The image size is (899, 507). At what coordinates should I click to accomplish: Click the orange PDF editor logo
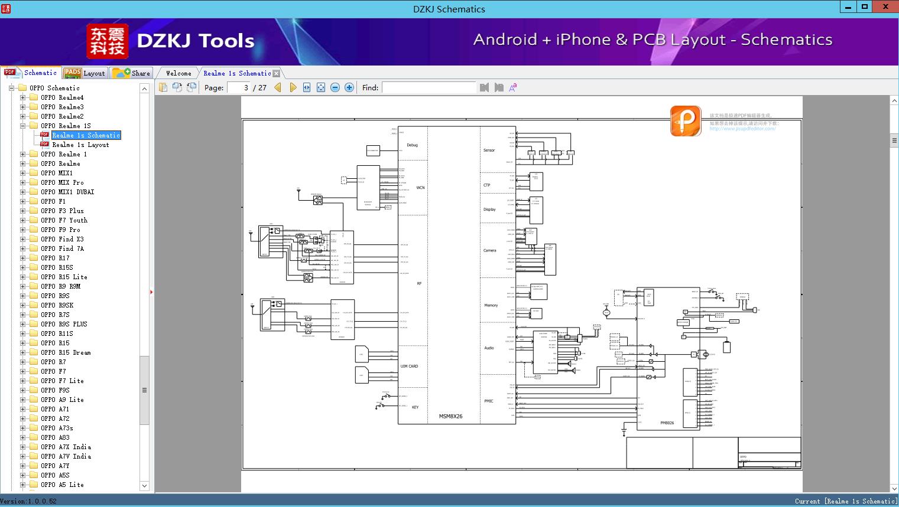[x=686, y=121]
